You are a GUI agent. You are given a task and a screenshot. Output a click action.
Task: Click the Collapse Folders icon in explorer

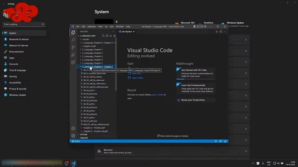pyautogui.click(x=115, y=36)
